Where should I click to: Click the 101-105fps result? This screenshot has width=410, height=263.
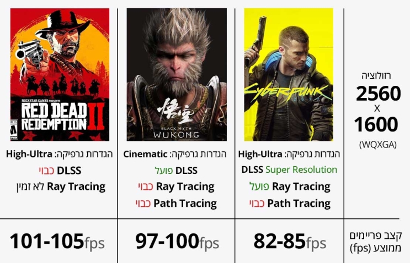tap(57, 241)
